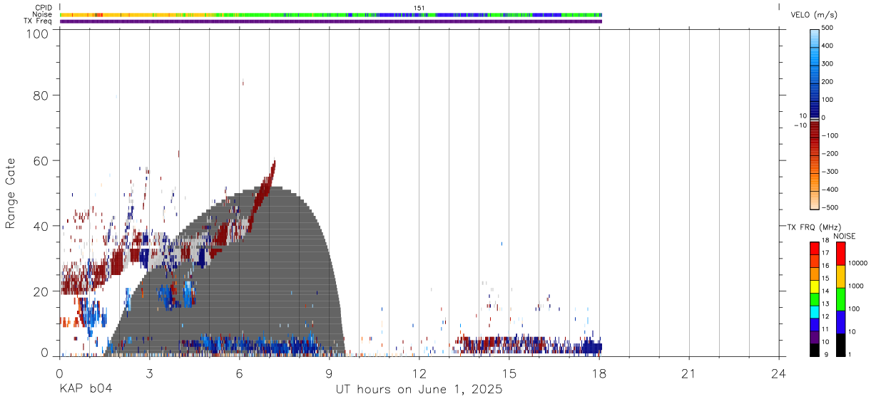This screenshot has width=876, height=404.
Task: Click the velocity colorbar gradient
Action: pos(814,118)
